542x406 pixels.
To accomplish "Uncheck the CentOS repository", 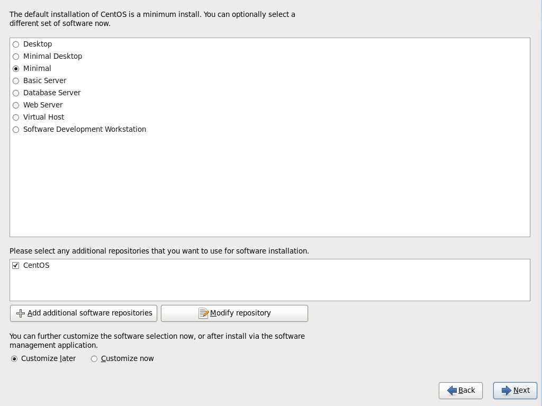I will 16,265.
